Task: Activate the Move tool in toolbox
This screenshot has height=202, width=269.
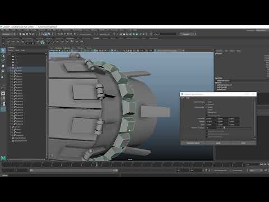Action: pyautogui.click(x=3, y=66)
